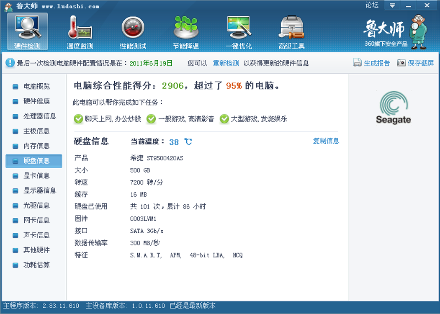Click usage value 共 101 次,累计 86 小时
This screenshot has width=440, height=314.
click(x=168, y=206)
